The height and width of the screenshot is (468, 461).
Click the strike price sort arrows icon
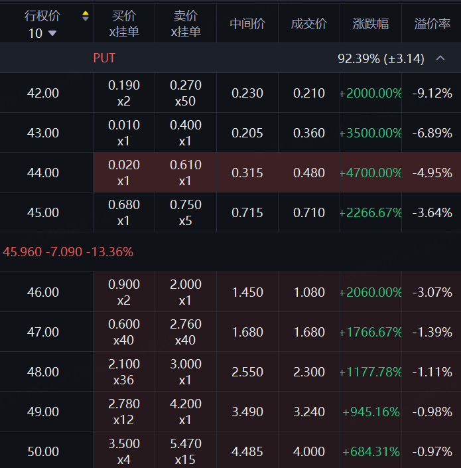(85, 16)
